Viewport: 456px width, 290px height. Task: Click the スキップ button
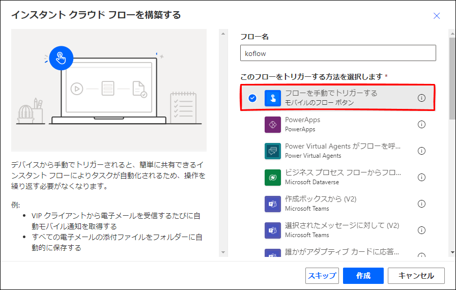click(x=322, y=275)
